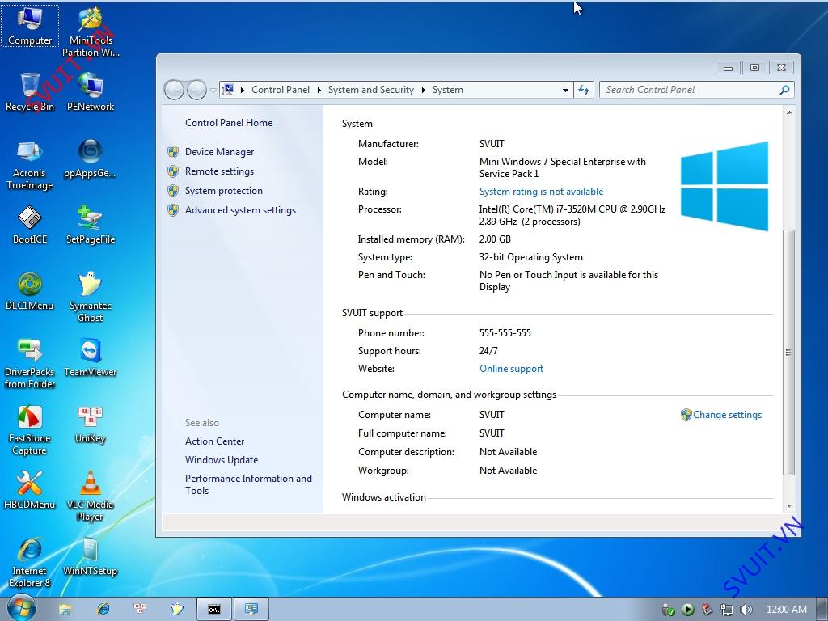Click UniKey icon in taskbar

(140, 609)
